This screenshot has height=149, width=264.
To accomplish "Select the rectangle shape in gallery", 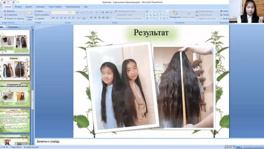I will 157,12.
